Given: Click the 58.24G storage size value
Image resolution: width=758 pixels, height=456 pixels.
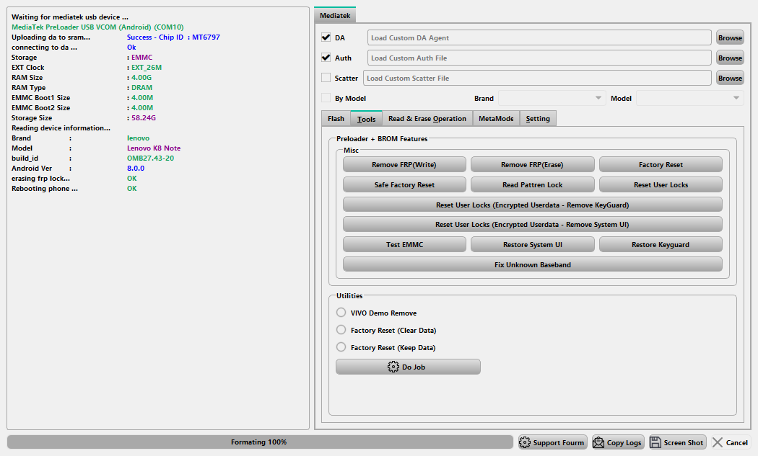Looking at the screenshot, I should pos(144,117).
